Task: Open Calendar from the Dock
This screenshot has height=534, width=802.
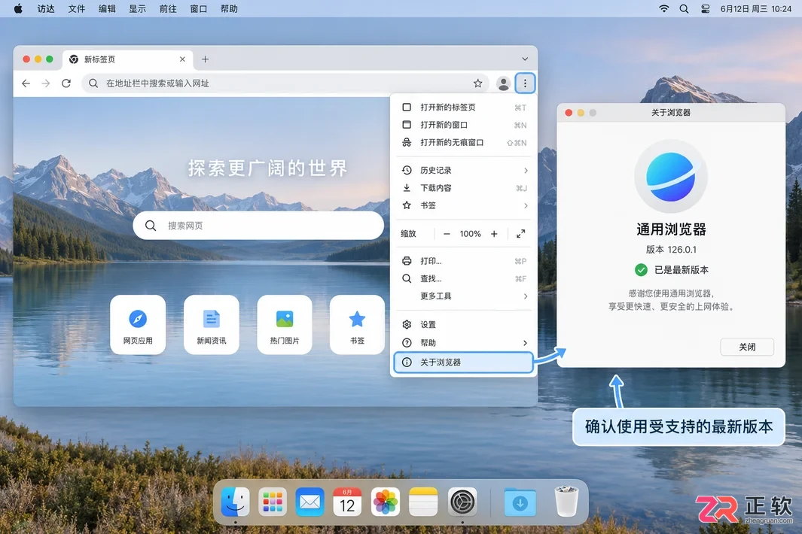Action: pos(347,502)
